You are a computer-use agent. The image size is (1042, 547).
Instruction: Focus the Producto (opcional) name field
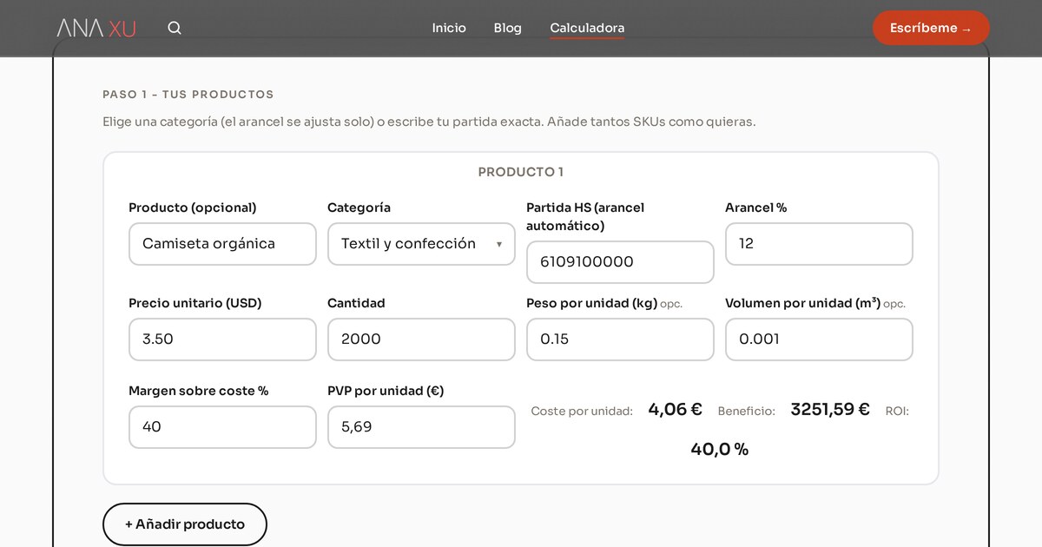point(222,244)
